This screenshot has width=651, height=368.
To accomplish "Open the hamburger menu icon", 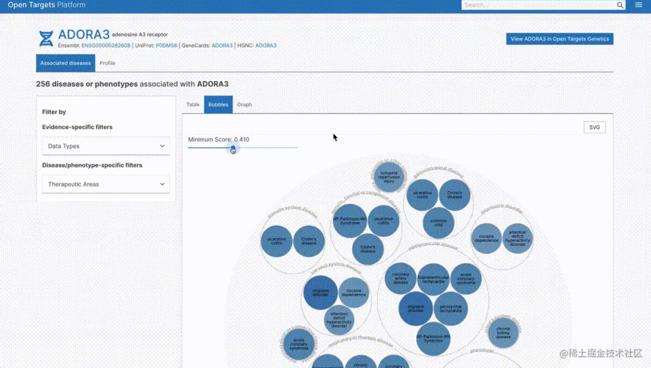I will (639, 5).
